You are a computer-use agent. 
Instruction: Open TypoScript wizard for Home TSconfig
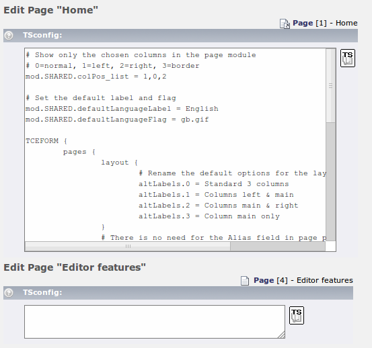coord(348,58)
